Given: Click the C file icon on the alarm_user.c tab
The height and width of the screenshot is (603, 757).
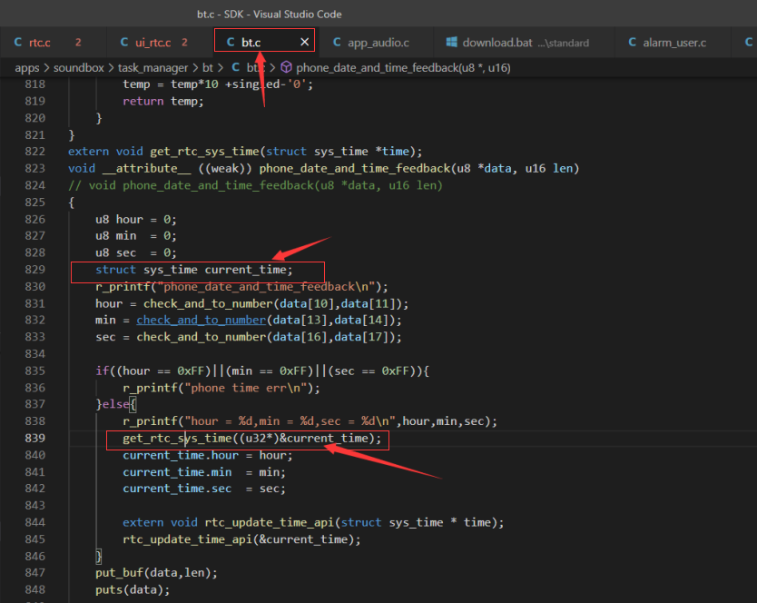Looking at the screenshot, I should coord(632,43).
